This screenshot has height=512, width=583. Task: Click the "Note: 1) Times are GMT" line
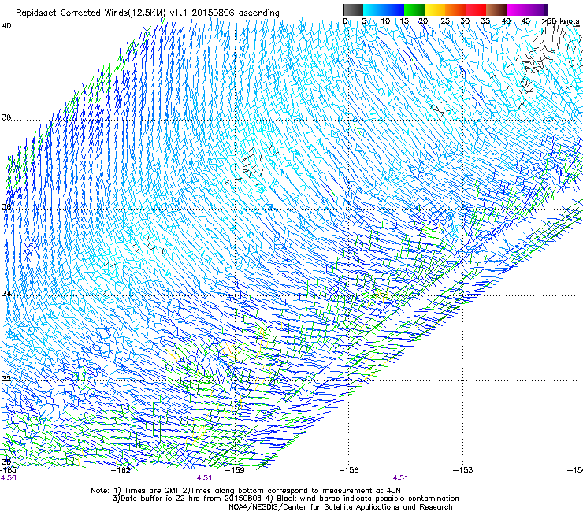point(246,491)
